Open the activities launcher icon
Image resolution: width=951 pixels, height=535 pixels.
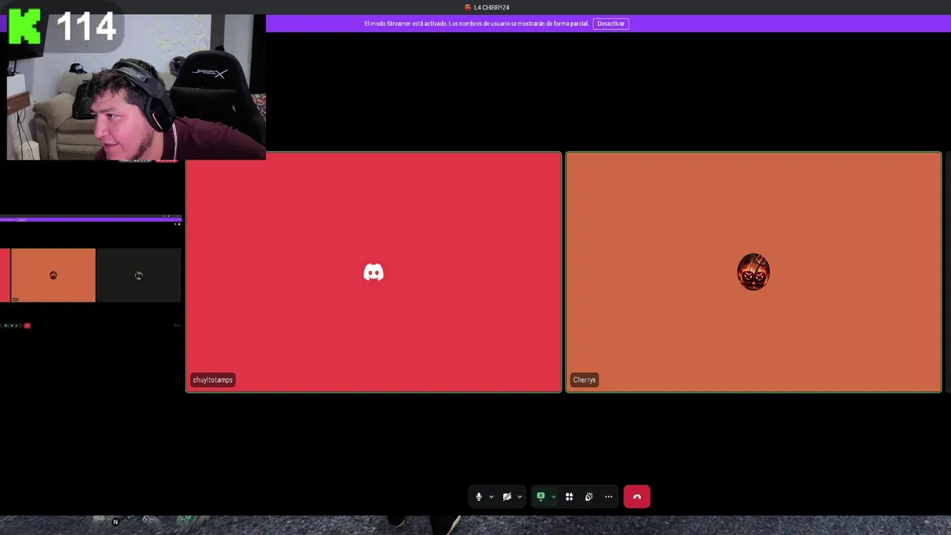[569, 496]
